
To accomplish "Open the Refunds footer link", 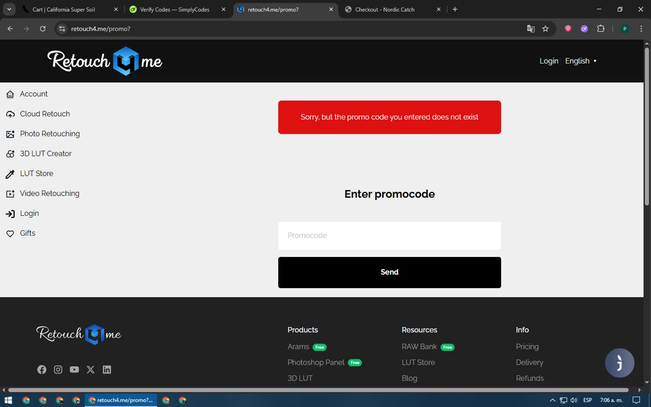I will 529,378.
